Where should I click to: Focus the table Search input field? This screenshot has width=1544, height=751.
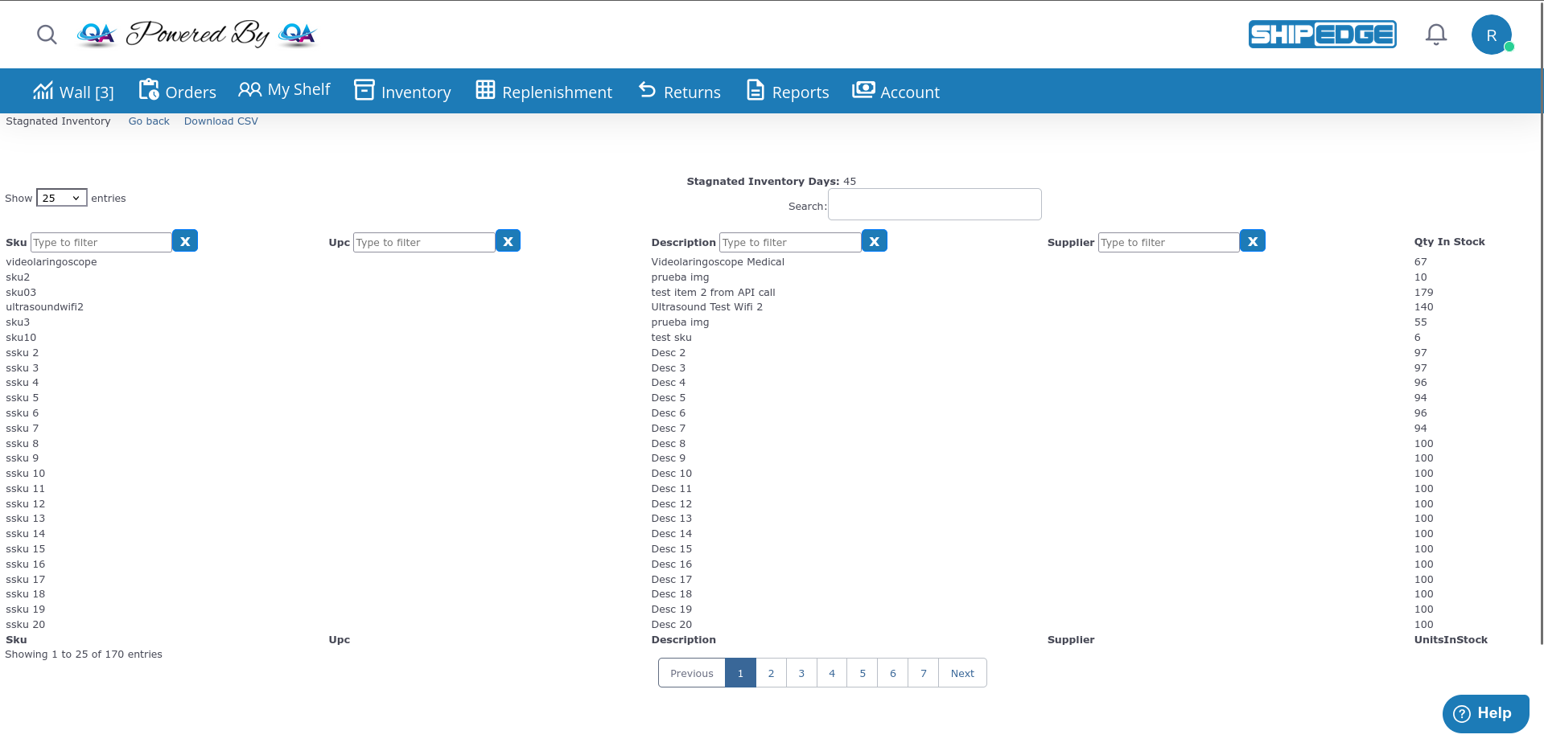(x=934, y=204)
